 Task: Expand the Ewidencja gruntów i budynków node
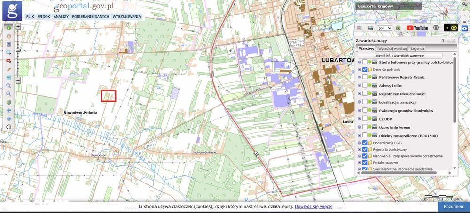coord(360,111)
